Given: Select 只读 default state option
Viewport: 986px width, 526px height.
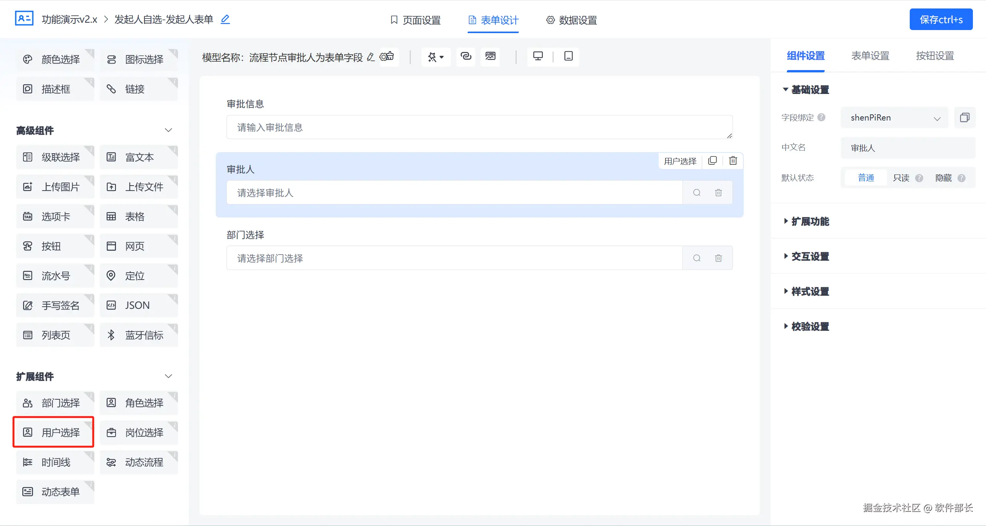Looking at the screenshot, I should tap(901, 178).
